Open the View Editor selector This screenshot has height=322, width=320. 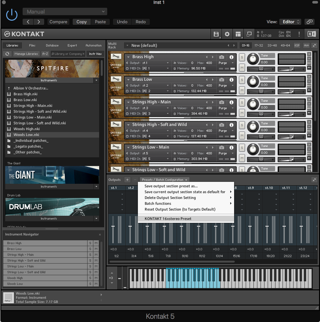(290, 22)
